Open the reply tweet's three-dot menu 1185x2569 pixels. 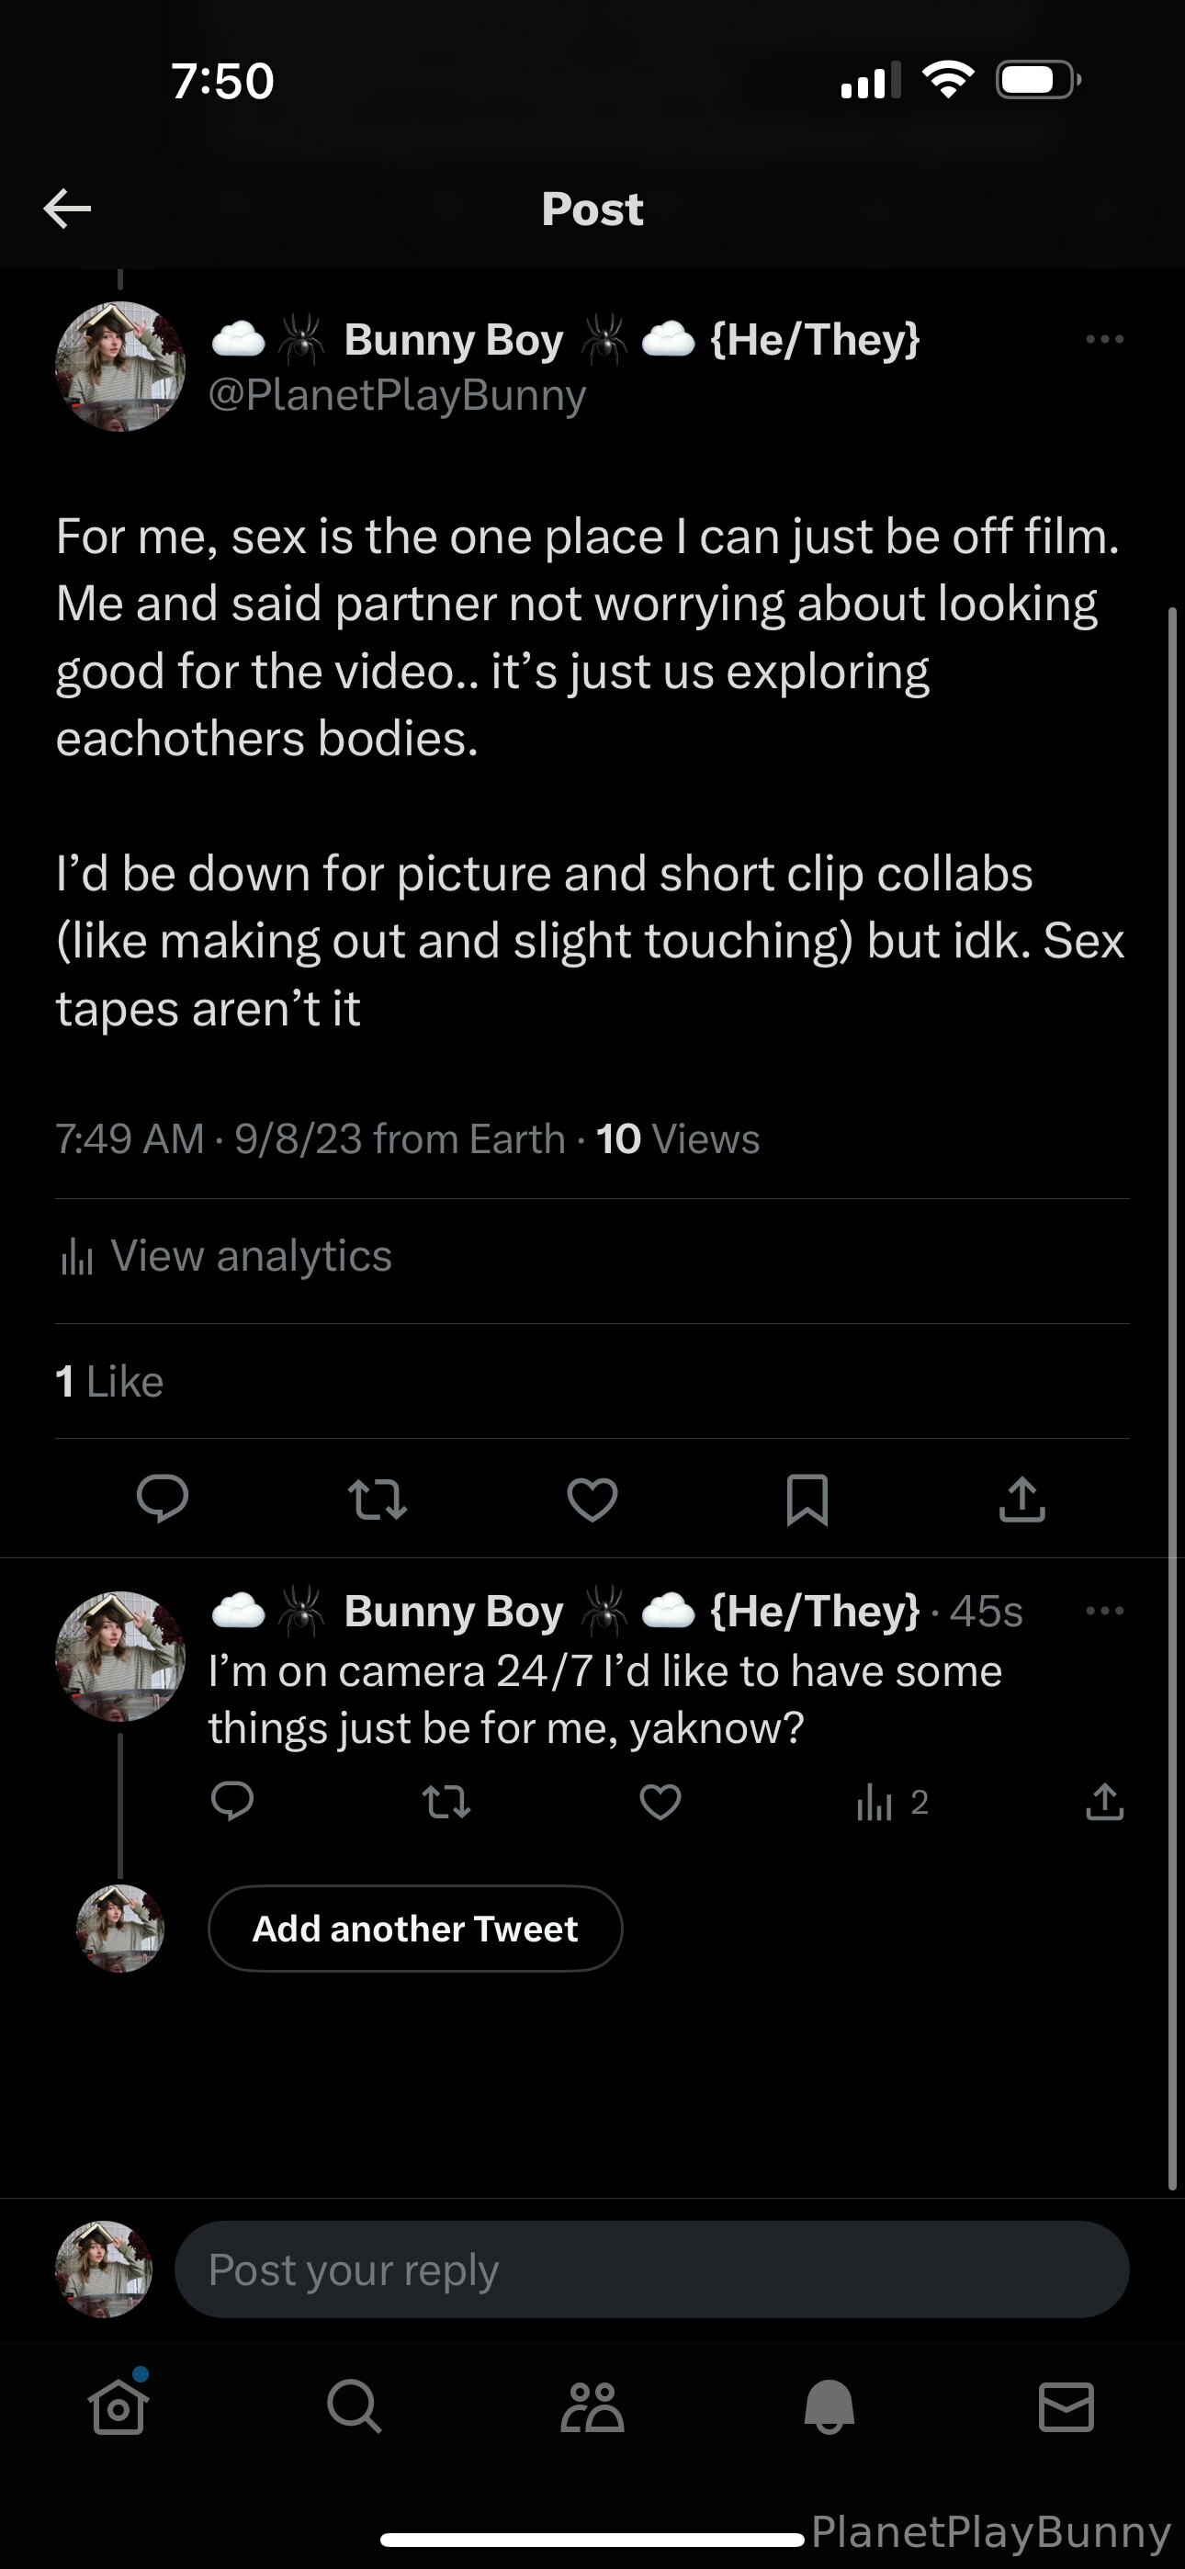pos(1104,1611)
